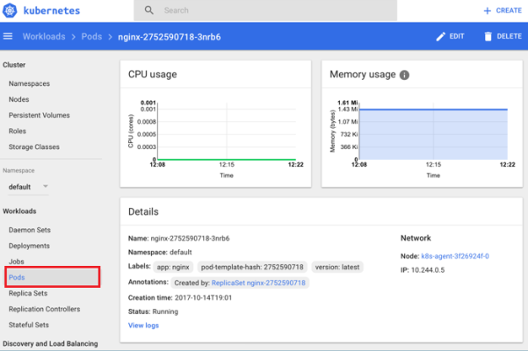Open Persistent Volumes in sidebar
Image resolution: width=528 pixels, height=351 pixels.
tap(40, 115)
